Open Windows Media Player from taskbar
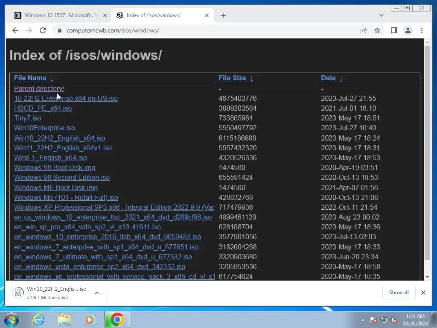 pyautogui.click(x=90, y=319)
